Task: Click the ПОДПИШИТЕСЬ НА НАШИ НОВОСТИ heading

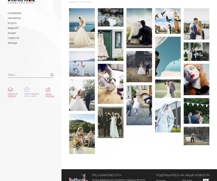Action: (x=183, y=175)
